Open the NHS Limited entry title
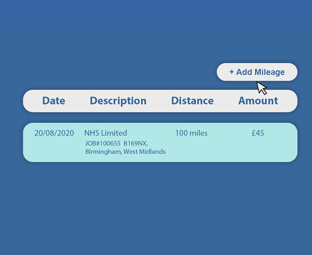The height and width of the screenshot is (255, 312). click(106, 133)
